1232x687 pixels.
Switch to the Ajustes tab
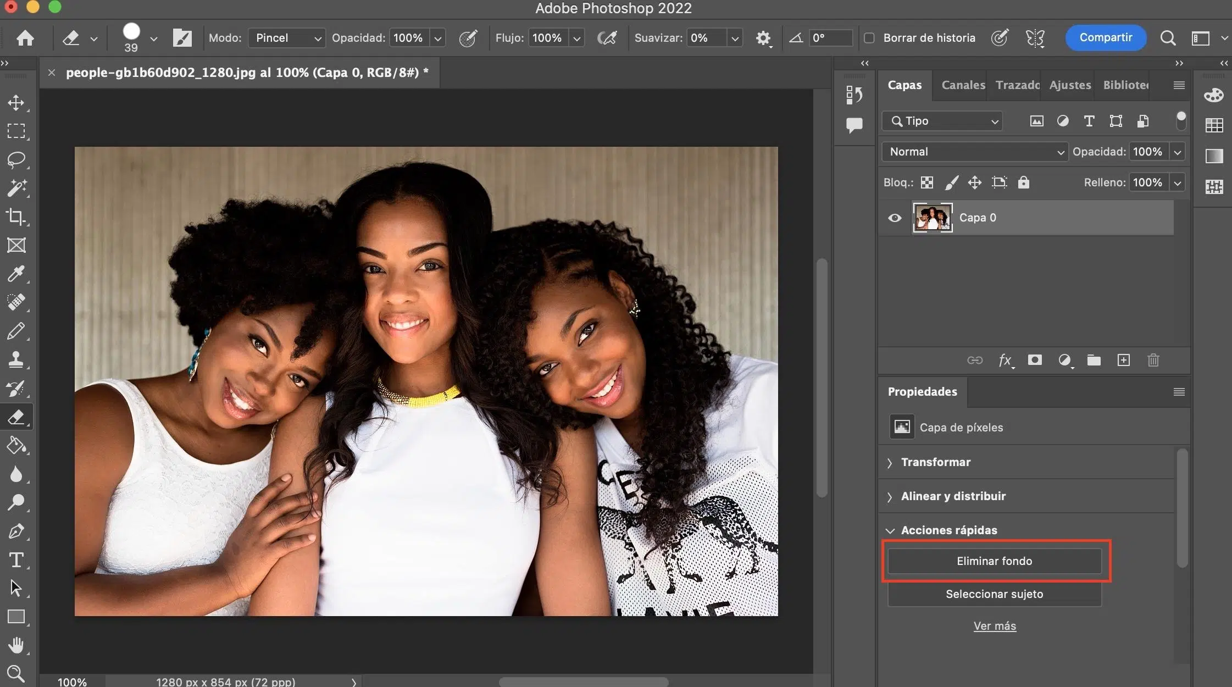pyautogui.click(x=1069, y=85)
